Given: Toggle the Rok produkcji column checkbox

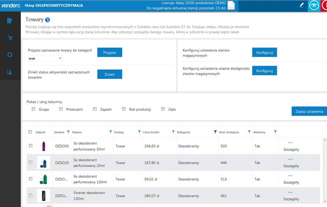Looking at the screenshot, I should (x=124, y=109).
